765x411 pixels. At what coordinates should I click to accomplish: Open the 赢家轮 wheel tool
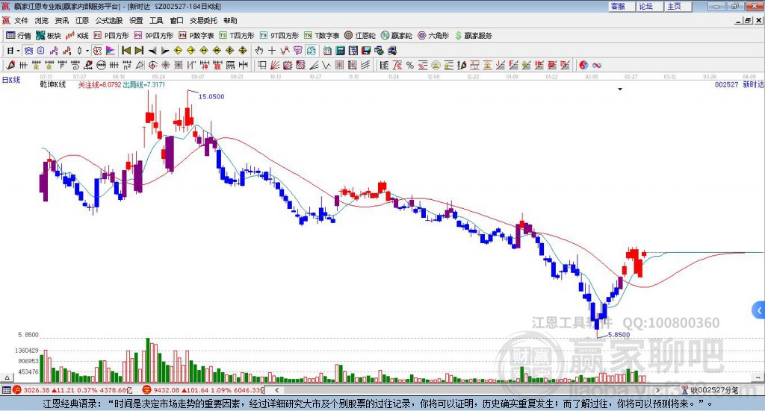tap(396, 36)
